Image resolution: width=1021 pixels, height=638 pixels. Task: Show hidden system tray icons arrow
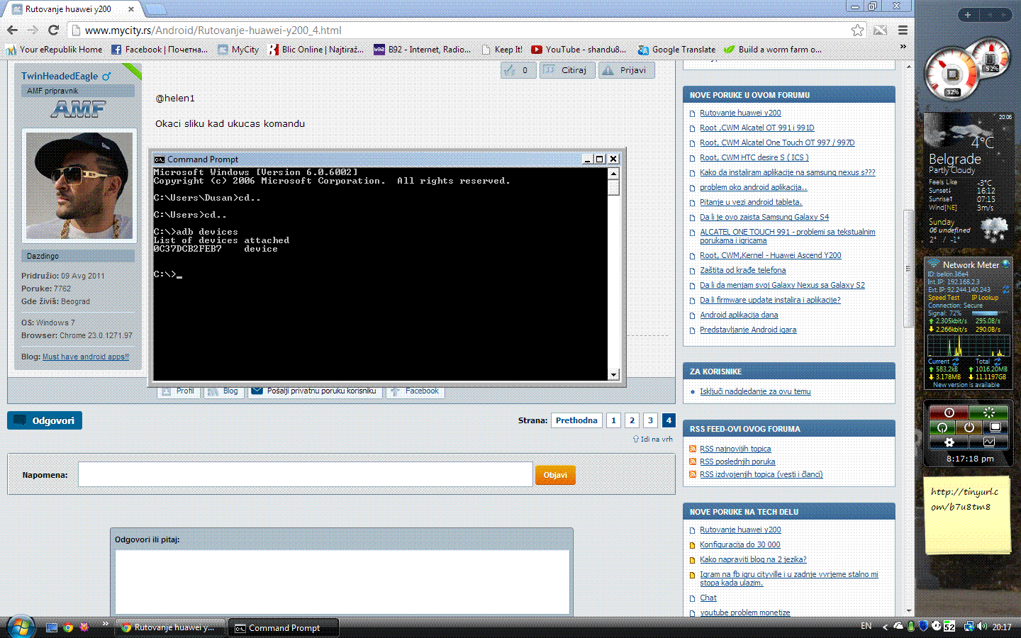coord(884,627)
